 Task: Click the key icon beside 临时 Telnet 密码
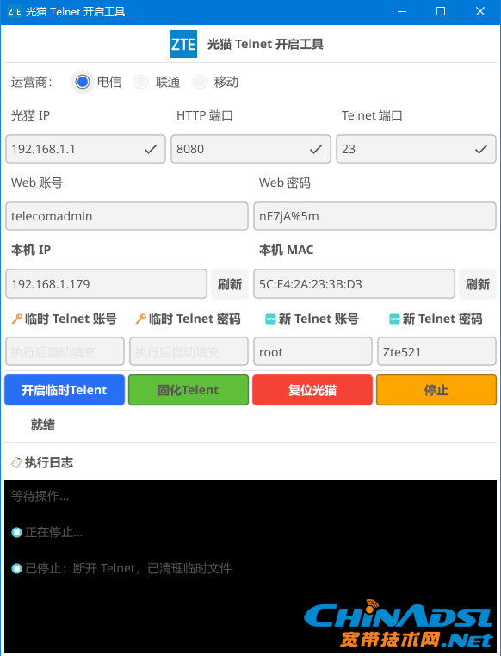pyautogui.click(x=140, y=319)
